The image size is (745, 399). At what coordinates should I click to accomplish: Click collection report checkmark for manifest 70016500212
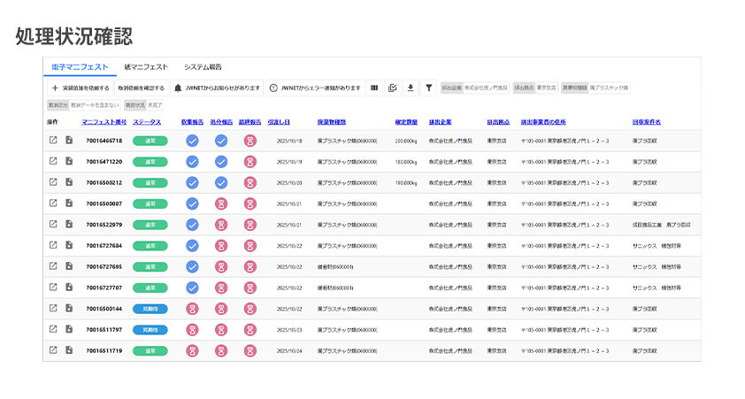click(x=192, y=183)
